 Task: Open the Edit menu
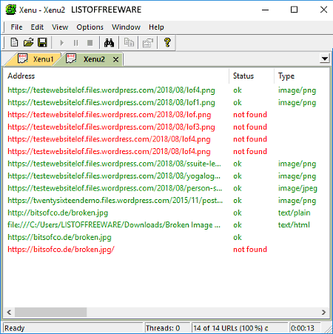tap(37, 27)
